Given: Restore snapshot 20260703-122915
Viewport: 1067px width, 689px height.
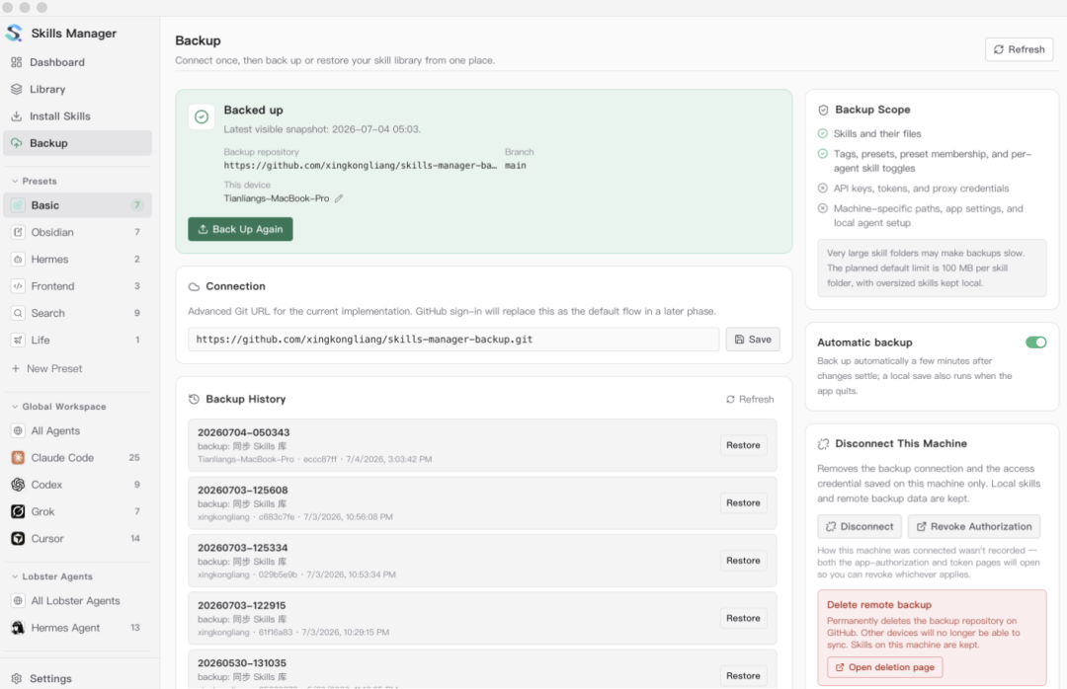Looking at the screenshot, I should 742,618.
